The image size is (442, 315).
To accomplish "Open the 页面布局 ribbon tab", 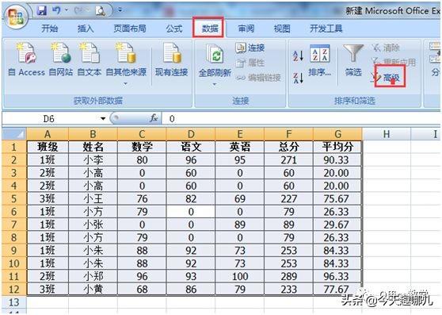I will tap(130, 29).
